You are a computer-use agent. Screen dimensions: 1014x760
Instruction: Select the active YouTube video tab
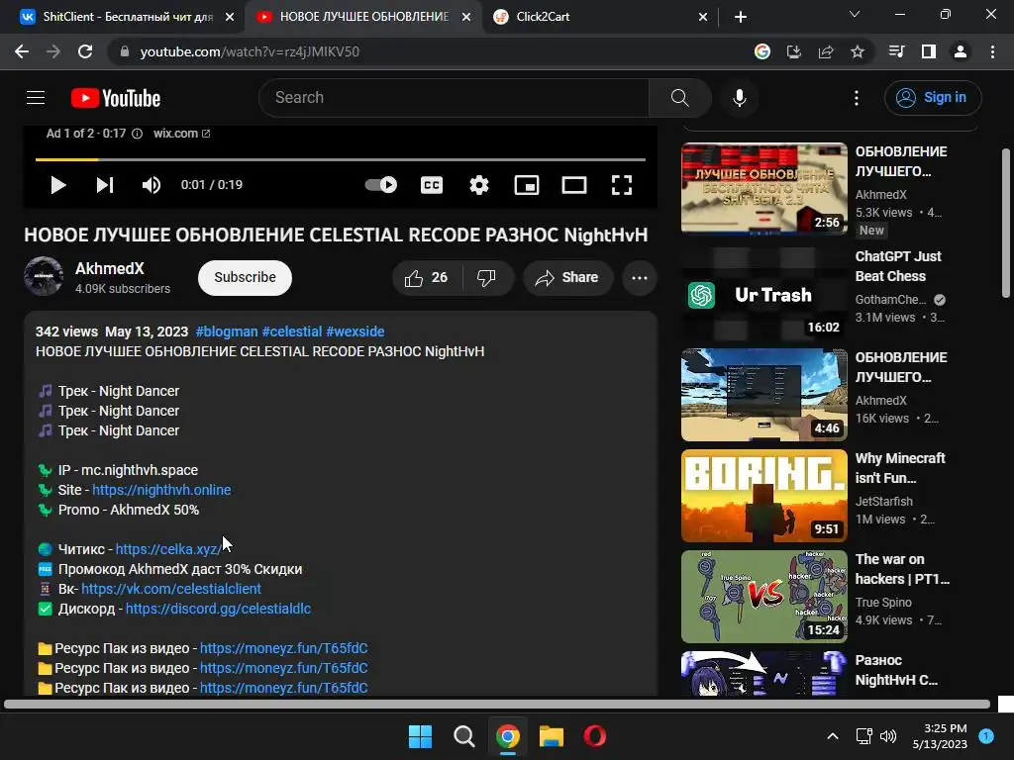pos(363,17)
